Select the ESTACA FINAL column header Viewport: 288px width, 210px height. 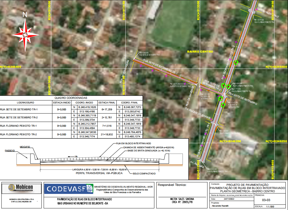(x=107, y=102)
